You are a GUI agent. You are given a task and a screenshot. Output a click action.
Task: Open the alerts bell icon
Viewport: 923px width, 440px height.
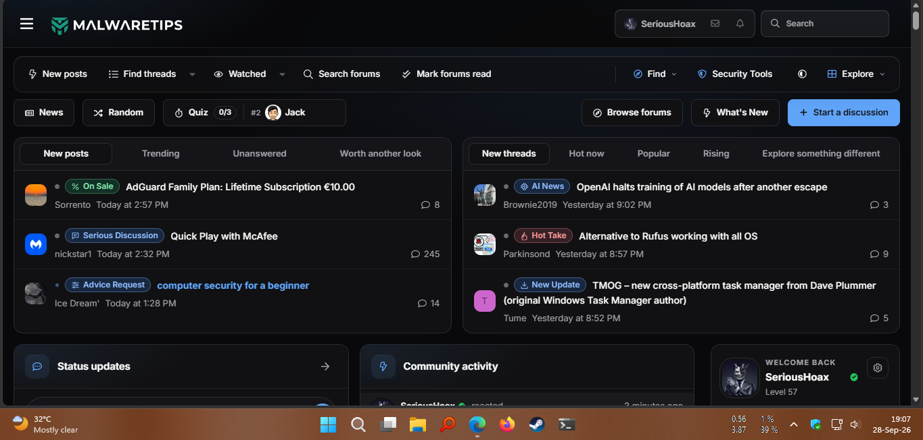coord(740,24)
